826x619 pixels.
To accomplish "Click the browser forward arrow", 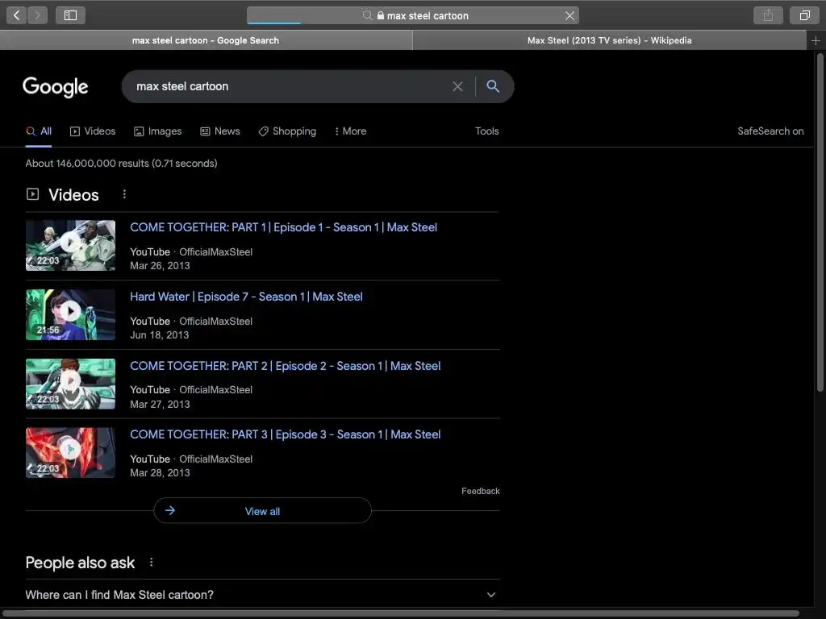I will [37, 15].
